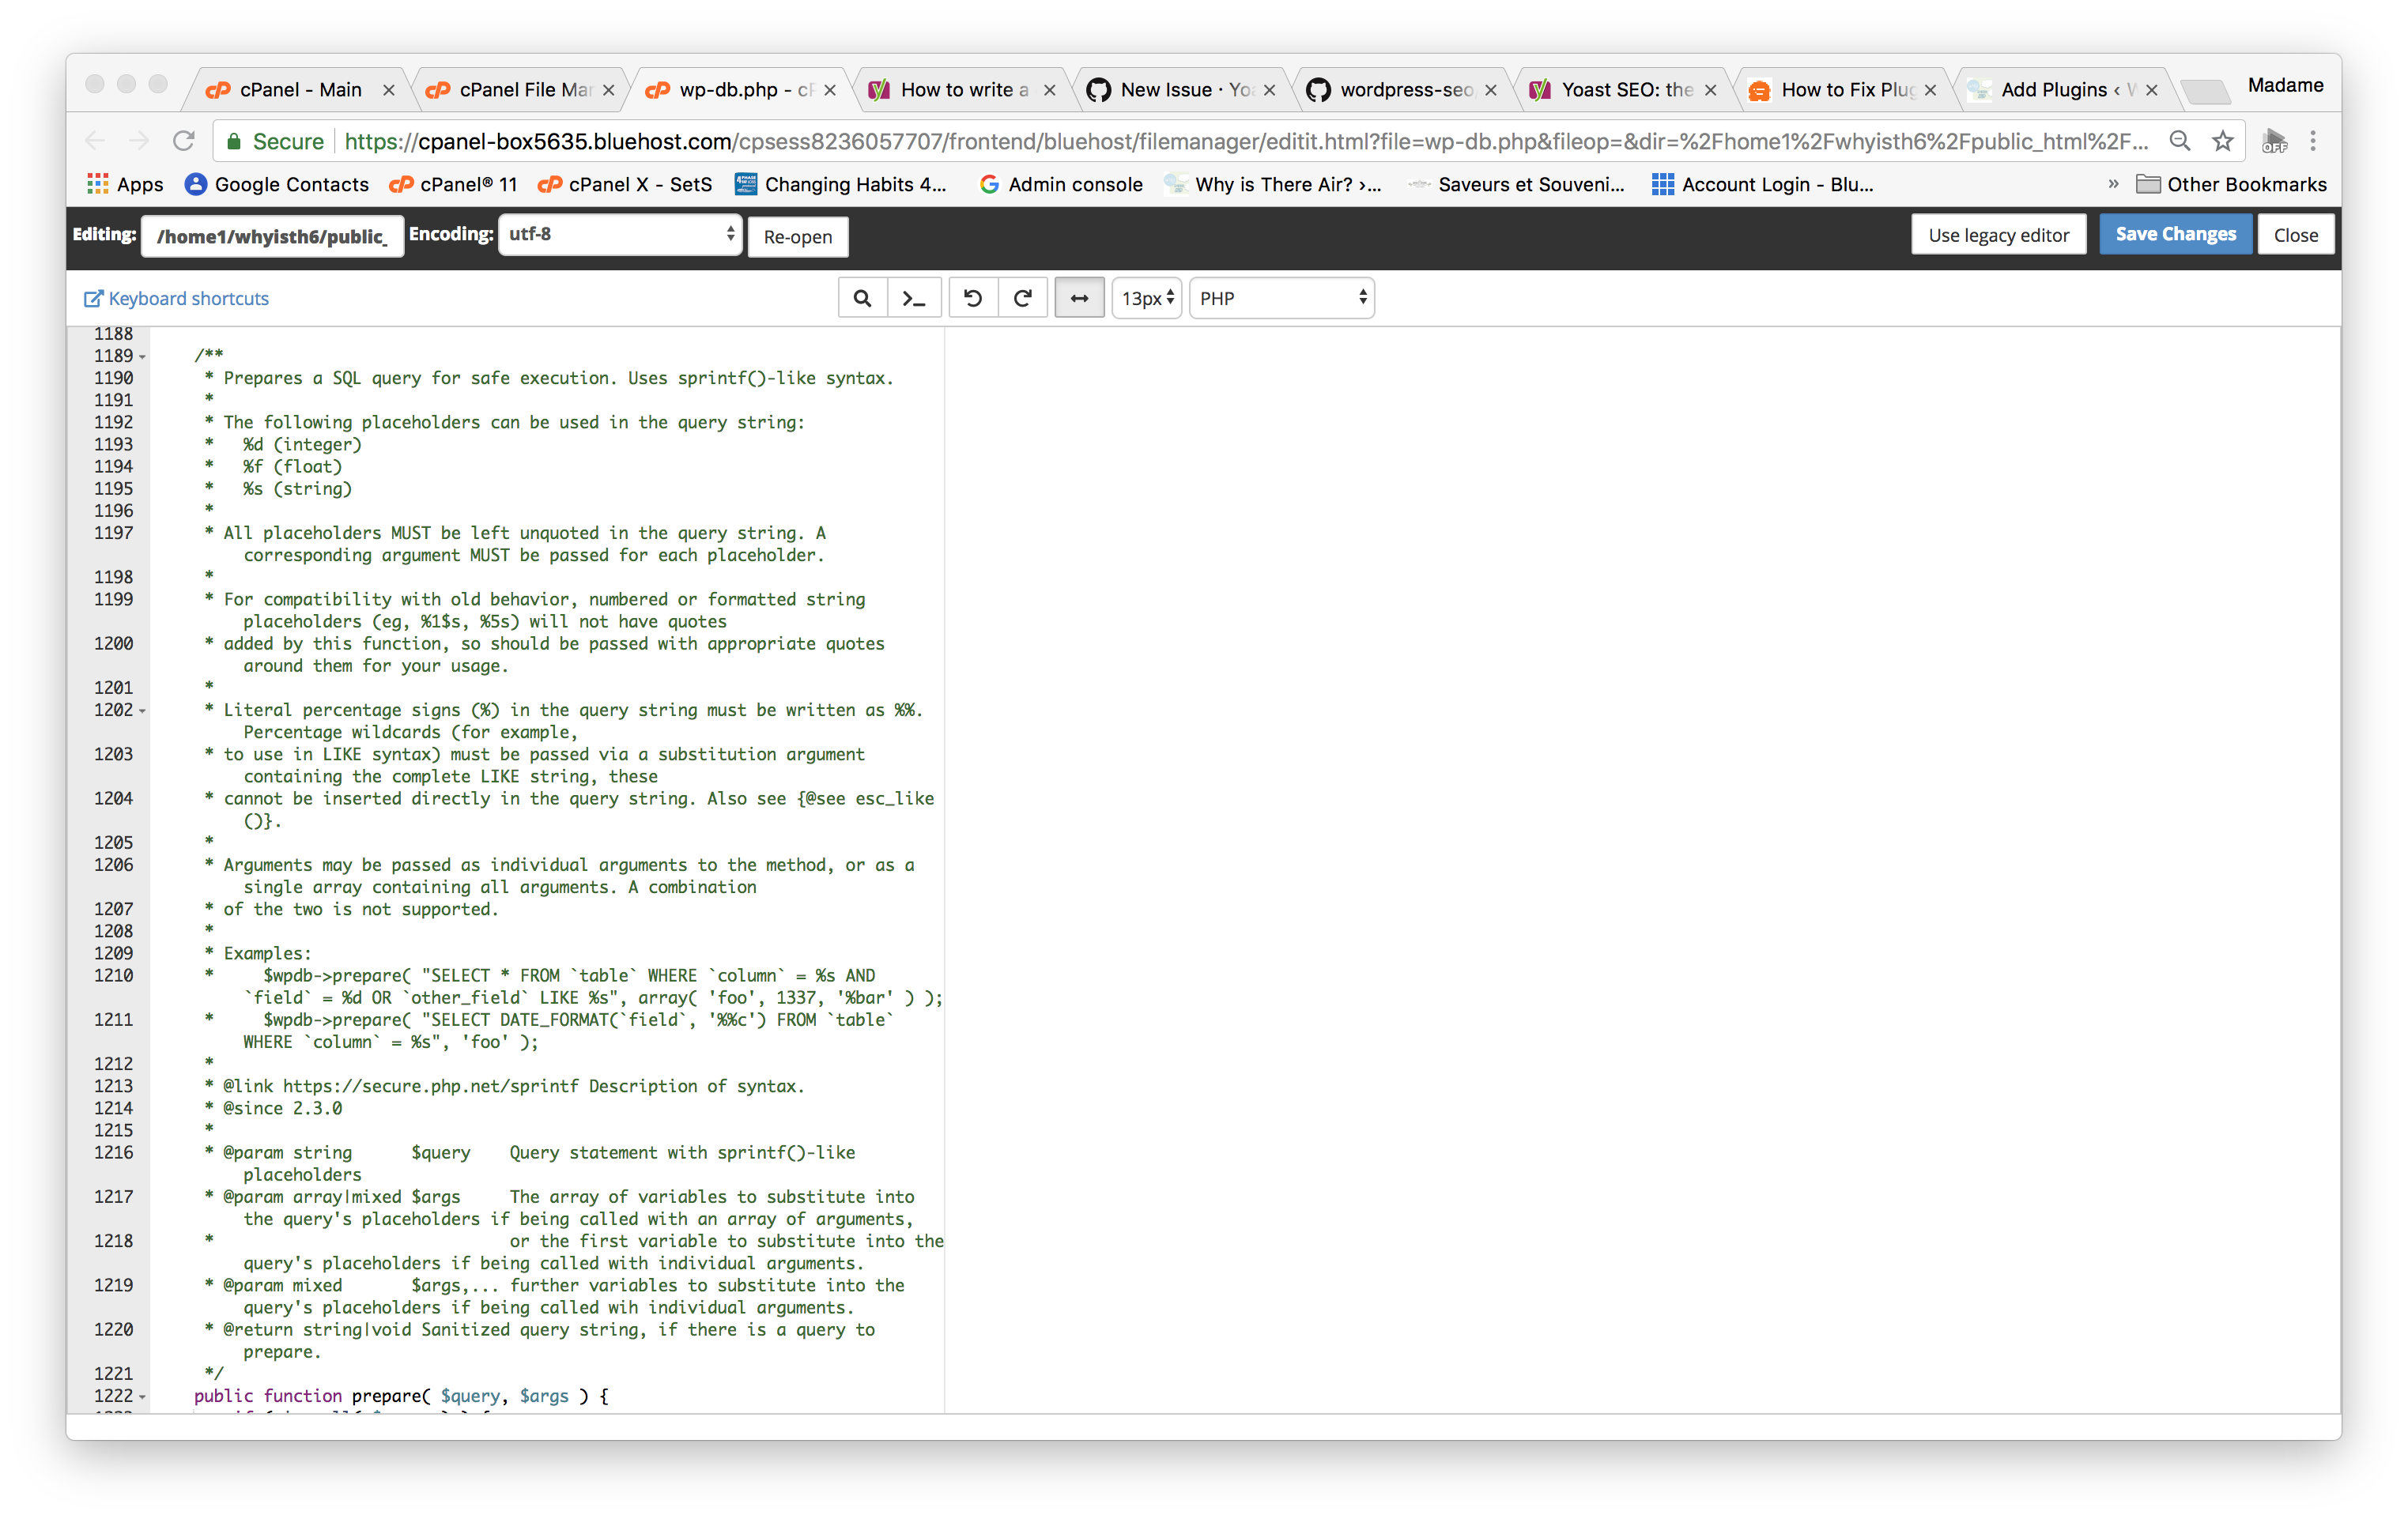The width and height of the screenshot is (2408, 1519).
Task: Change syntax highlighting from PHP
Action: tap(1281, 297)
